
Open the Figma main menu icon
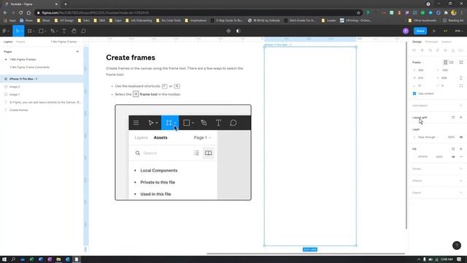click(4, 31)
